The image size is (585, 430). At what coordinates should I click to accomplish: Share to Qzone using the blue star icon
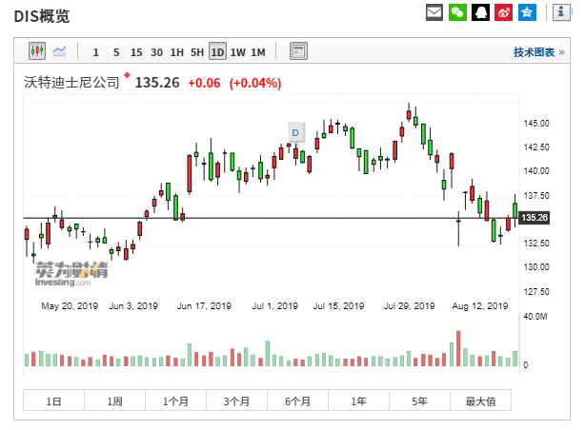(x=527, y=12)
